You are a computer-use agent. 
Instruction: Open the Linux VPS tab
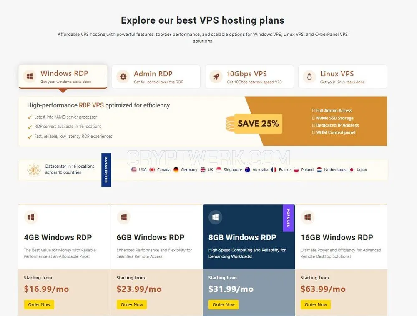[x=342, y=77]
